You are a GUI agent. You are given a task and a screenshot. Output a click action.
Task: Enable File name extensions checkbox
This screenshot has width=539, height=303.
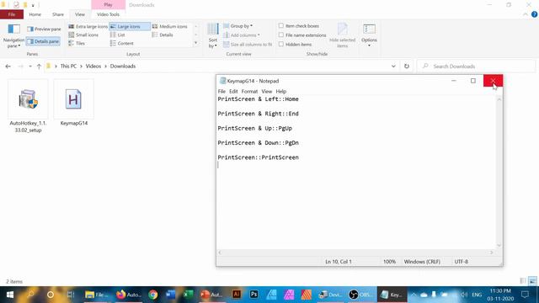[302, 35]
